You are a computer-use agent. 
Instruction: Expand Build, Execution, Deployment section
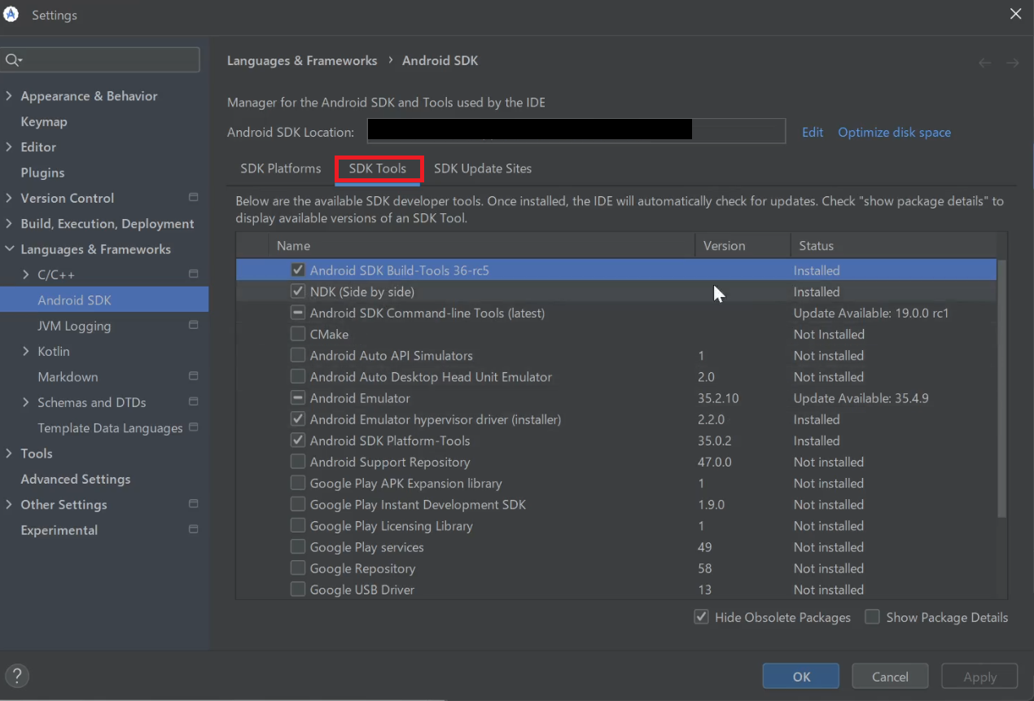(9, 224)
